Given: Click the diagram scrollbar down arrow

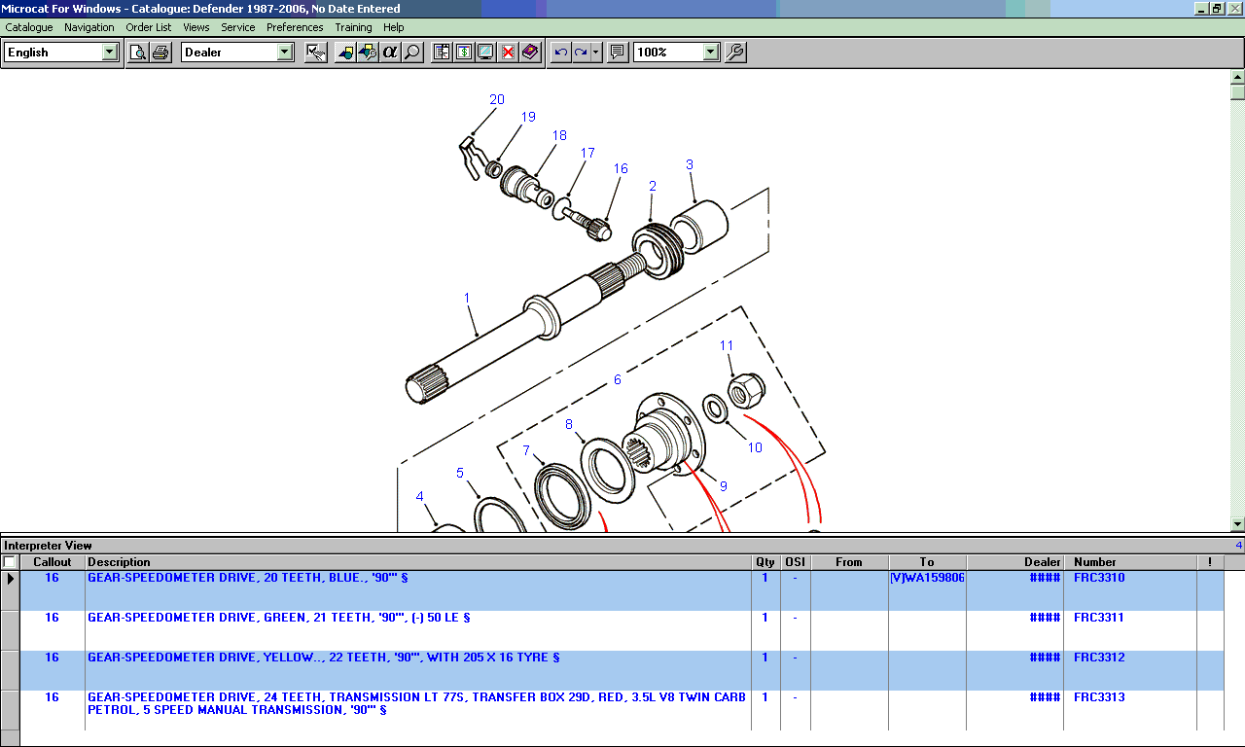Looking at the screenshot, I should 1237,524.
